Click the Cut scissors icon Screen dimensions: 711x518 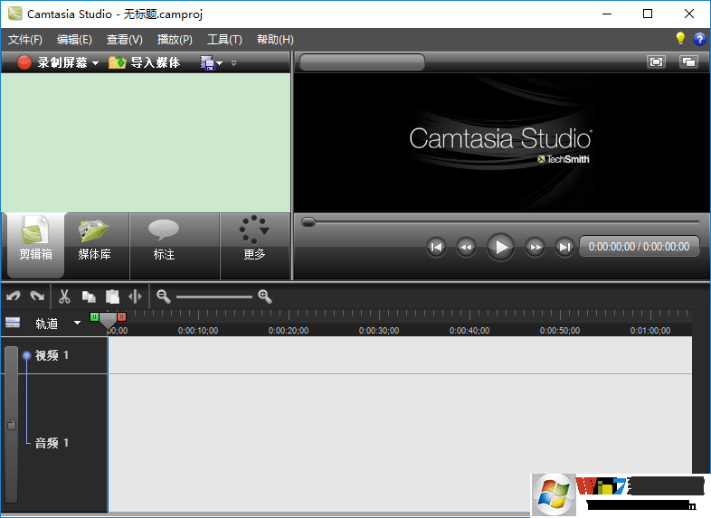coord(64,297)
